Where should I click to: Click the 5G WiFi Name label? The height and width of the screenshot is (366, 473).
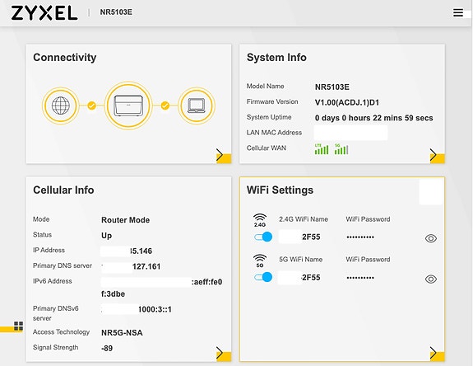[x=301, y=260]
